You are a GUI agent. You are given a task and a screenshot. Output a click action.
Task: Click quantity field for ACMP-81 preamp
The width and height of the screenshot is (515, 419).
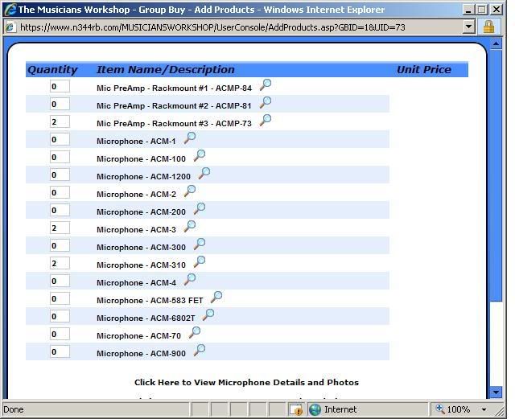[x=60, y=104]
